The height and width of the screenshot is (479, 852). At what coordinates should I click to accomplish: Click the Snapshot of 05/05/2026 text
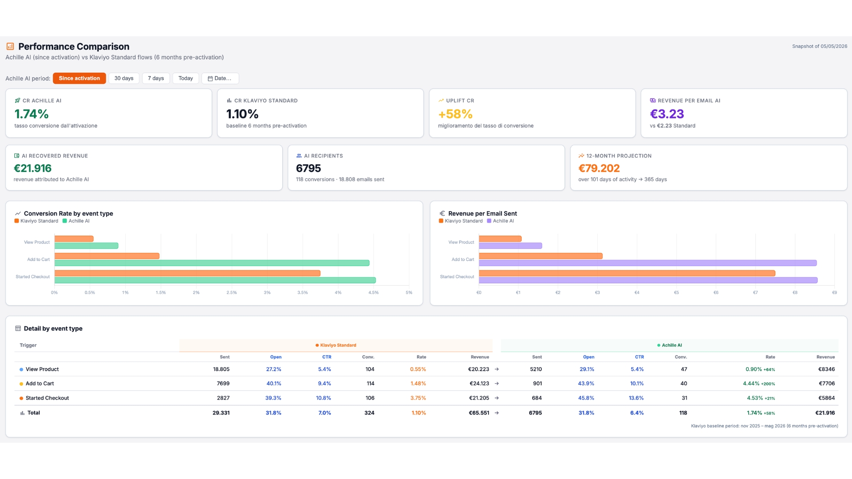tap(820, 46)
